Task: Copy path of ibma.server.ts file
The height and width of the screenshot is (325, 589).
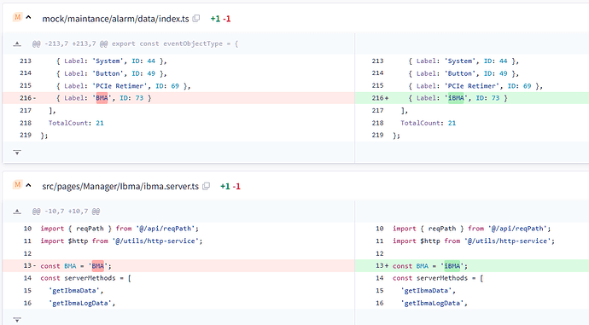Action: tap(206, 186)
